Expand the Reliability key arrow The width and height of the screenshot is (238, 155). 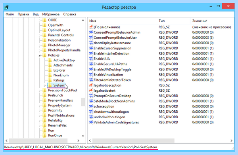pyautogui.click(x=40, y=121)
